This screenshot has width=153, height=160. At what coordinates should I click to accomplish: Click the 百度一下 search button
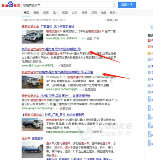tap(127, 5)
